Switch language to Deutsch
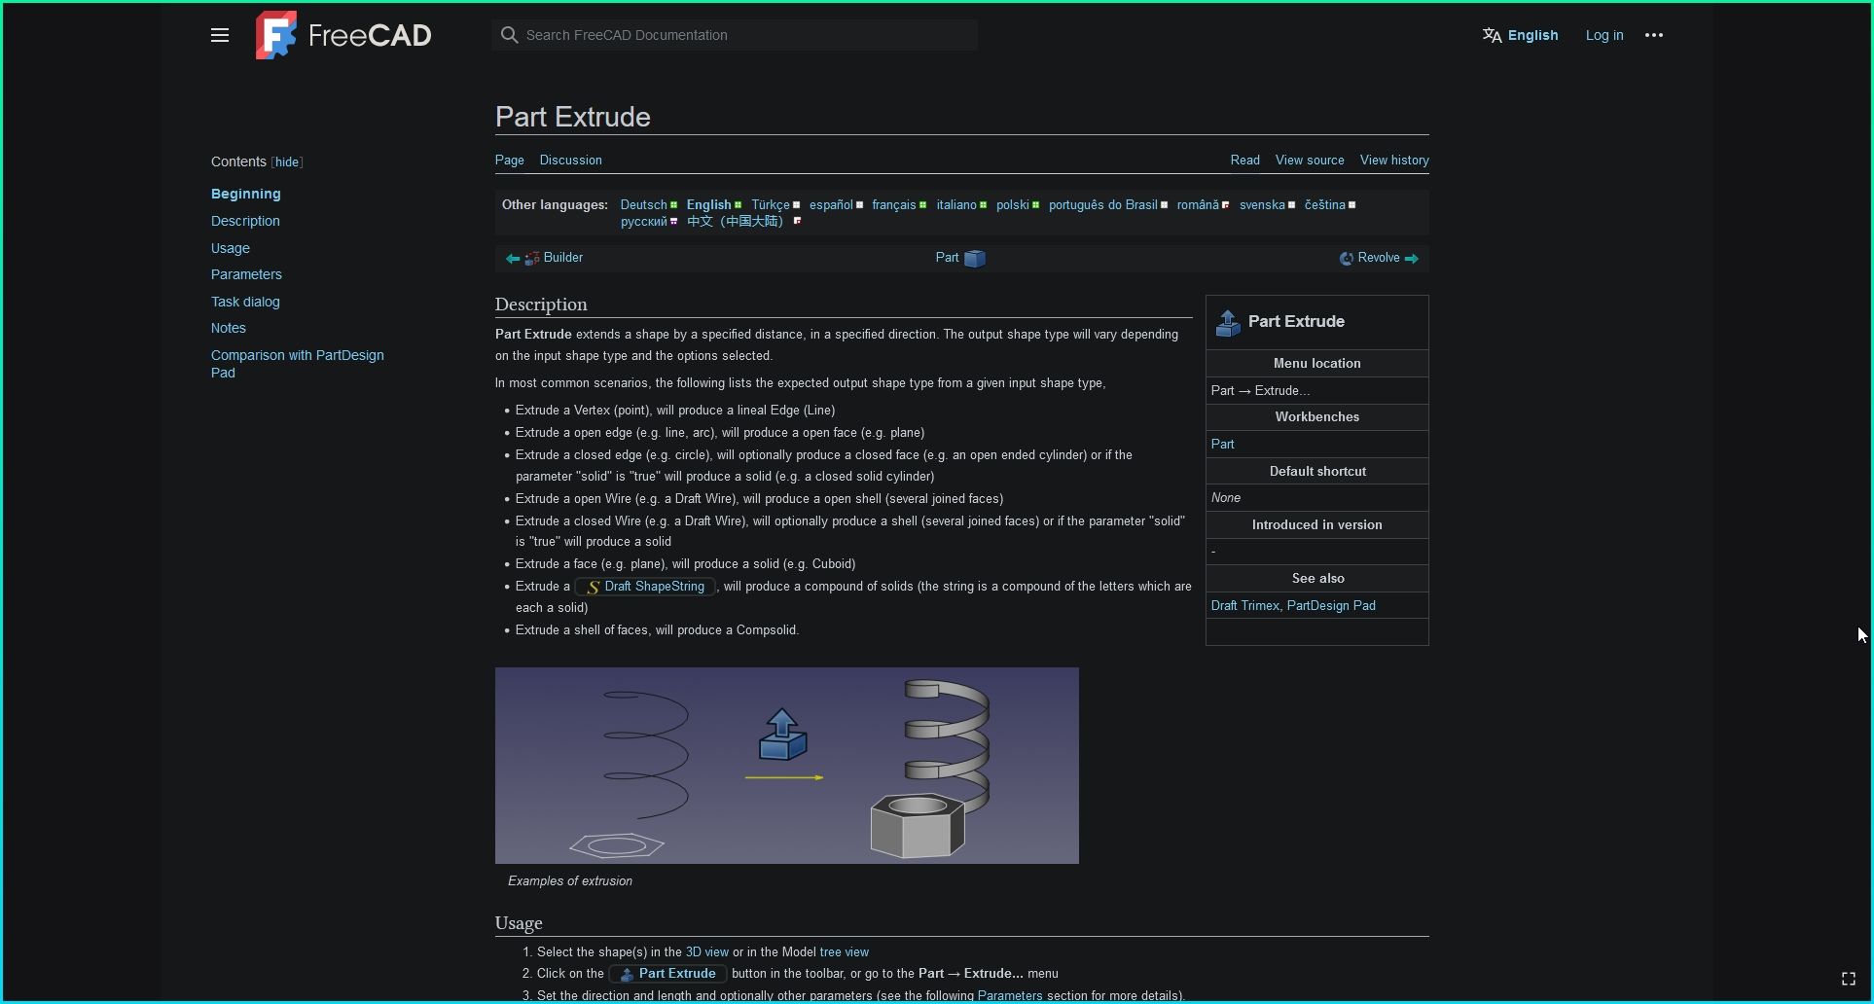The width and height of the screenshot is (1874, 1004). [x=643, y=205]
